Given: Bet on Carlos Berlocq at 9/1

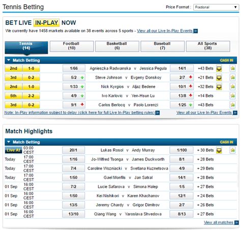Looking at the screenshot, I should coord(74,105).
